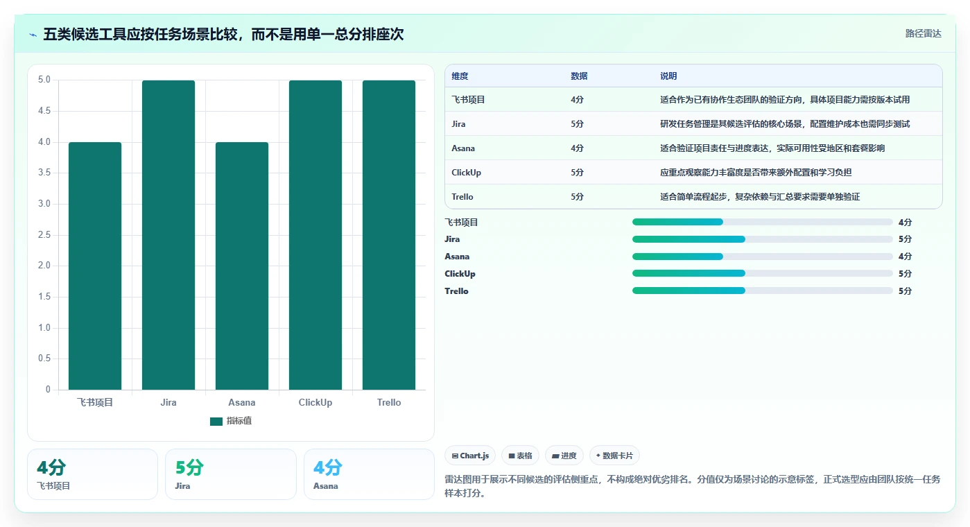Screen dimensions: 970x527
Task: Click the ClickUp bar in the chart
Action: coord(315,235)
